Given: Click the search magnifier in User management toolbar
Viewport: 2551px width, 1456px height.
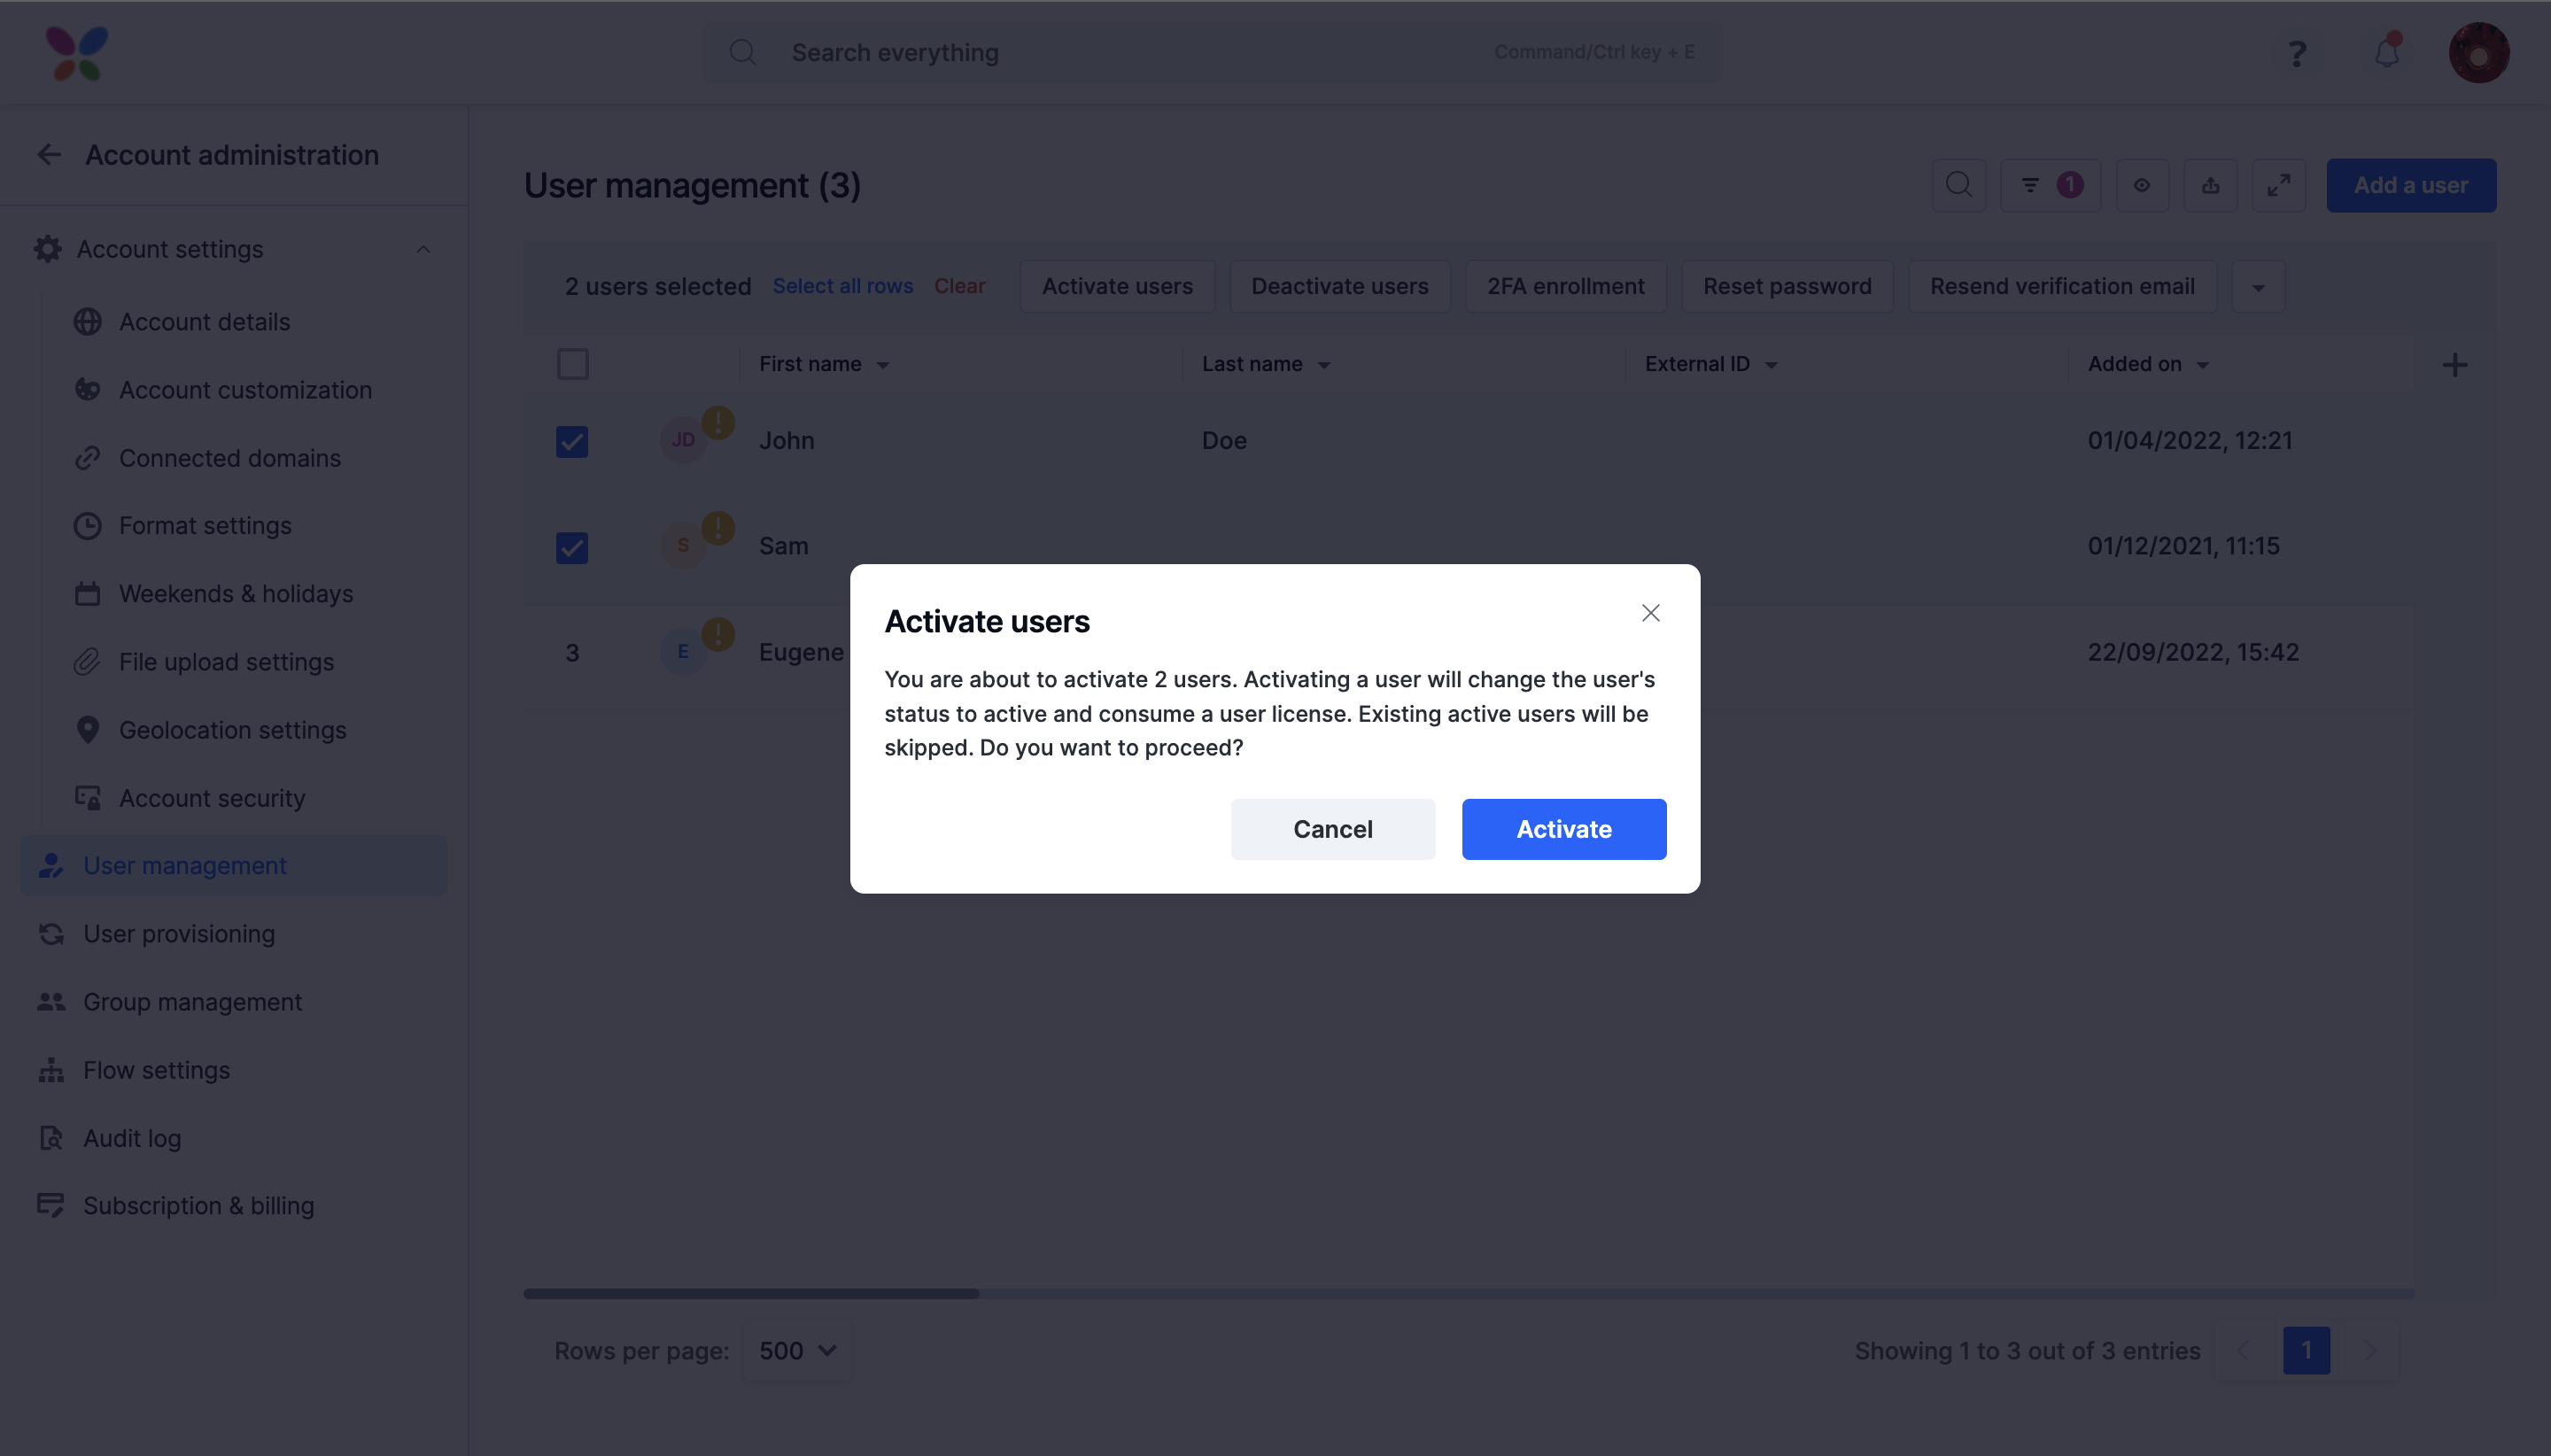Looking at the screenshot, I should pyautogui.click(x=1959, y=185).
